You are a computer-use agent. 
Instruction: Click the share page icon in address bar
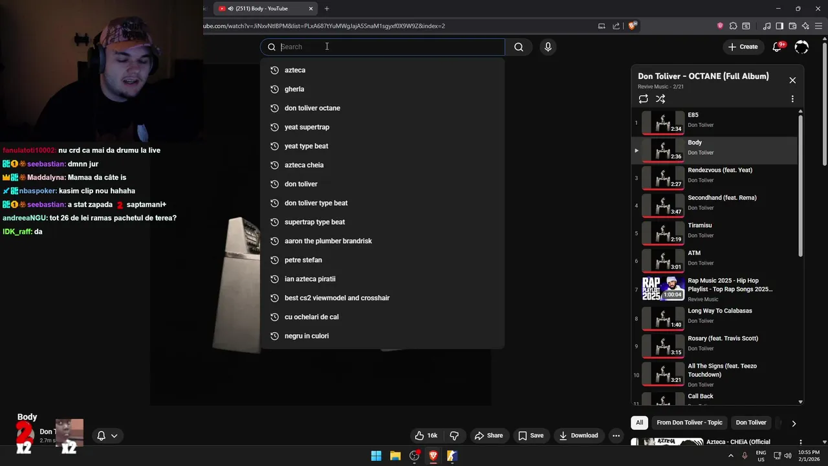(x=616, y=26)
